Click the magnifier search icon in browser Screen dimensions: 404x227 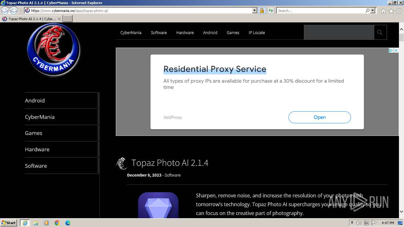[x=367, y=10]
